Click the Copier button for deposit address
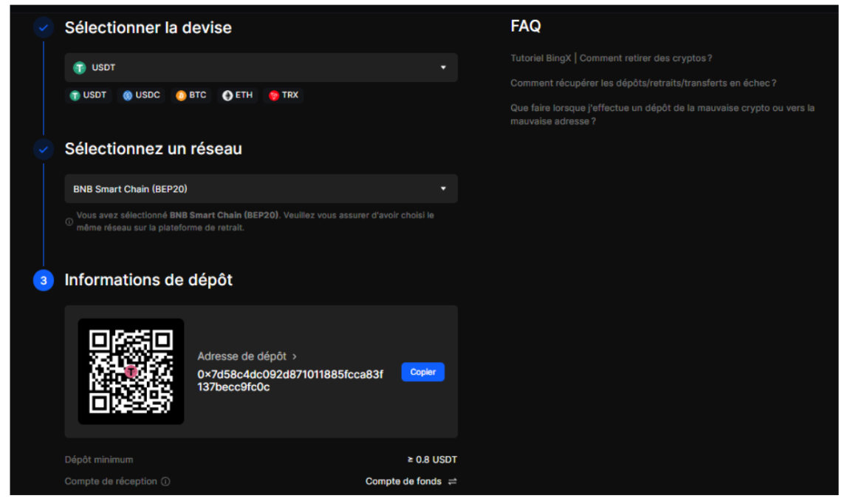This screenshot has height=498, width=847. (x=423, y=372)
